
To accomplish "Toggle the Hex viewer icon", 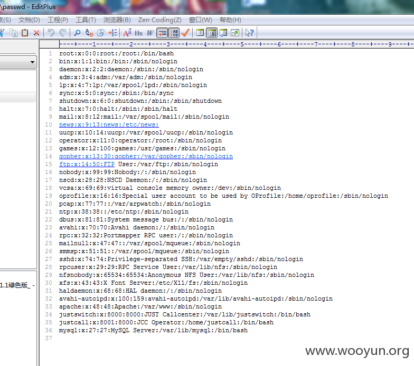I will point(138,33).
